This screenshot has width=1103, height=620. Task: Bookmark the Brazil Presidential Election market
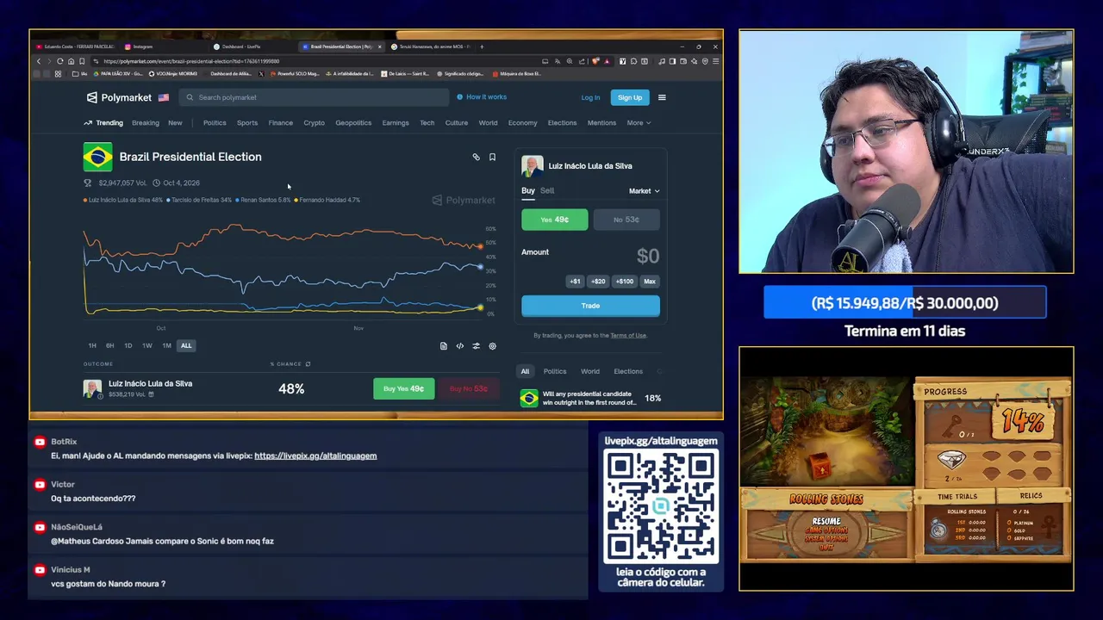click(x=492, y=157)
